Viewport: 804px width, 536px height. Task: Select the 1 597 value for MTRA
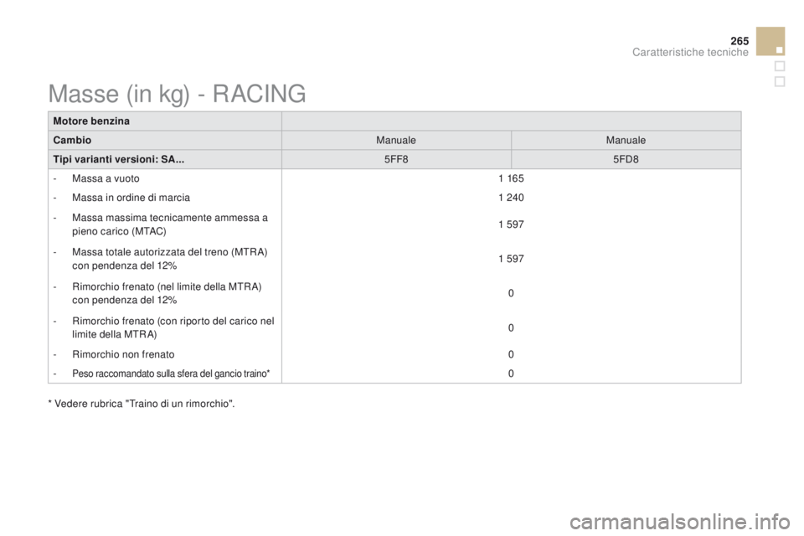point(511,259)
